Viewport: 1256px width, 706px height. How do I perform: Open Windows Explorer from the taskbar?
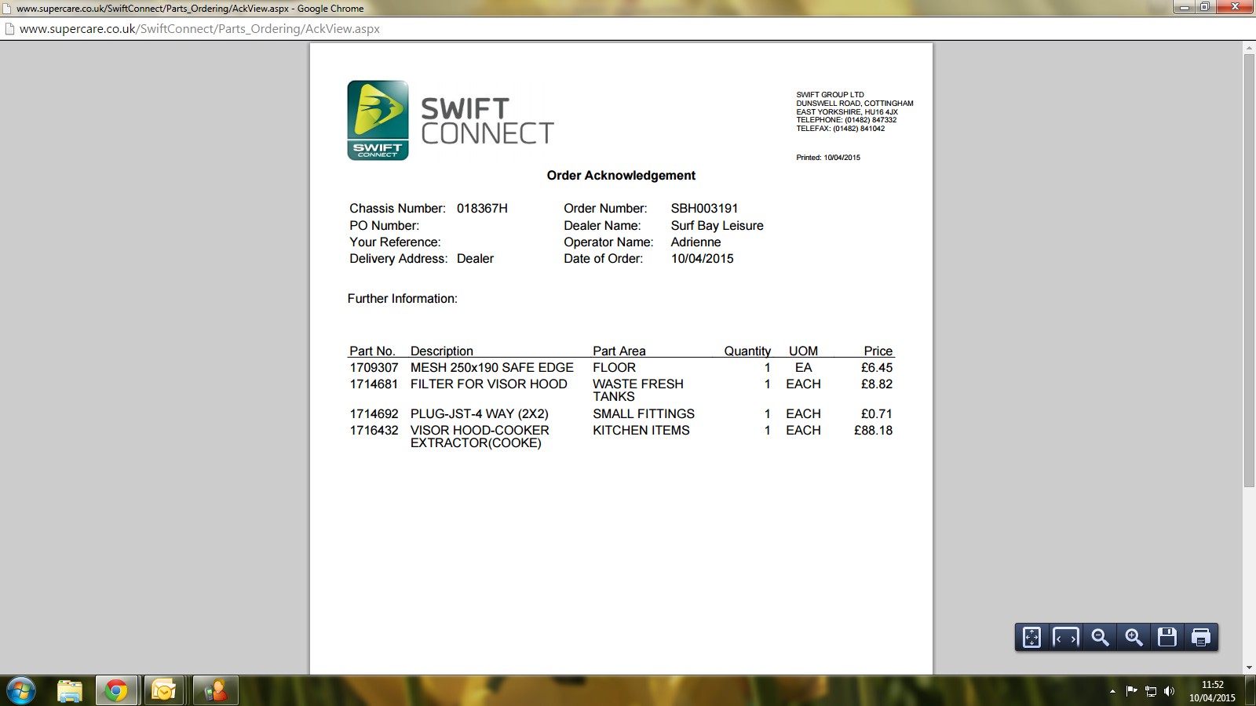point(70,691)
